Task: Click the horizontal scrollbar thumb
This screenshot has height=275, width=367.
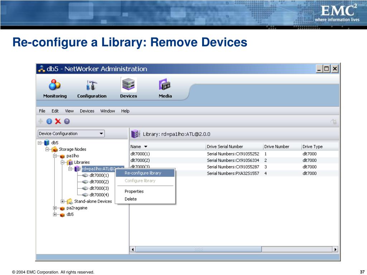Action: [x=199, y=249]
